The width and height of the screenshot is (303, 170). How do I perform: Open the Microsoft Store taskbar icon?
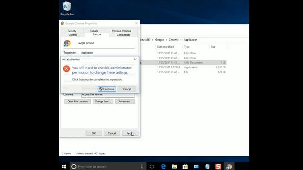pos(185,167)
